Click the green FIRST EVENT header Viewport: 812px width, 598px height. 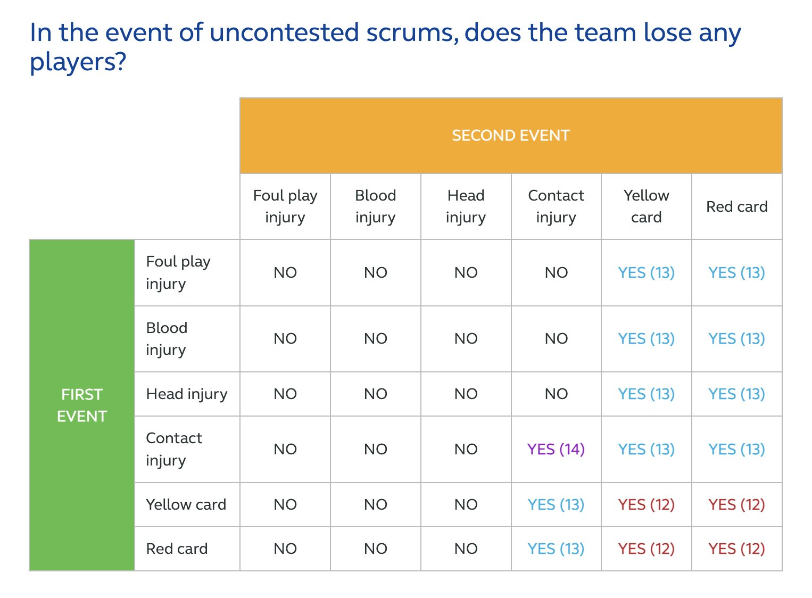pos(82,405)
